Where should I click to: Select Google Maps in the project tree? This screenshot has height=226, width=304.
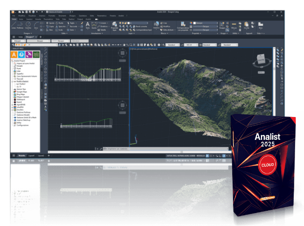tap(22, 92)
